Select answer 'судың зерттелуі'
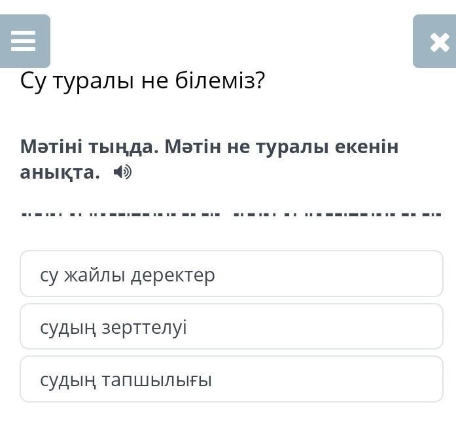 coord(232,327)
